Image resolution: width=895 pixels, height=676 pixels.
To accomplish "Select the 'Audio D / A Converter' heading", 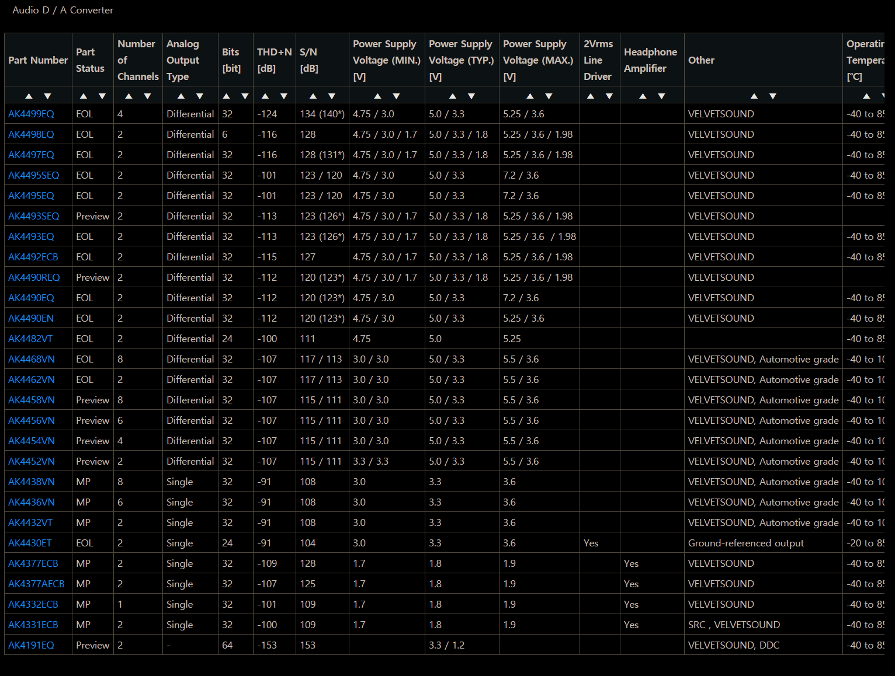I will [63, 10].
